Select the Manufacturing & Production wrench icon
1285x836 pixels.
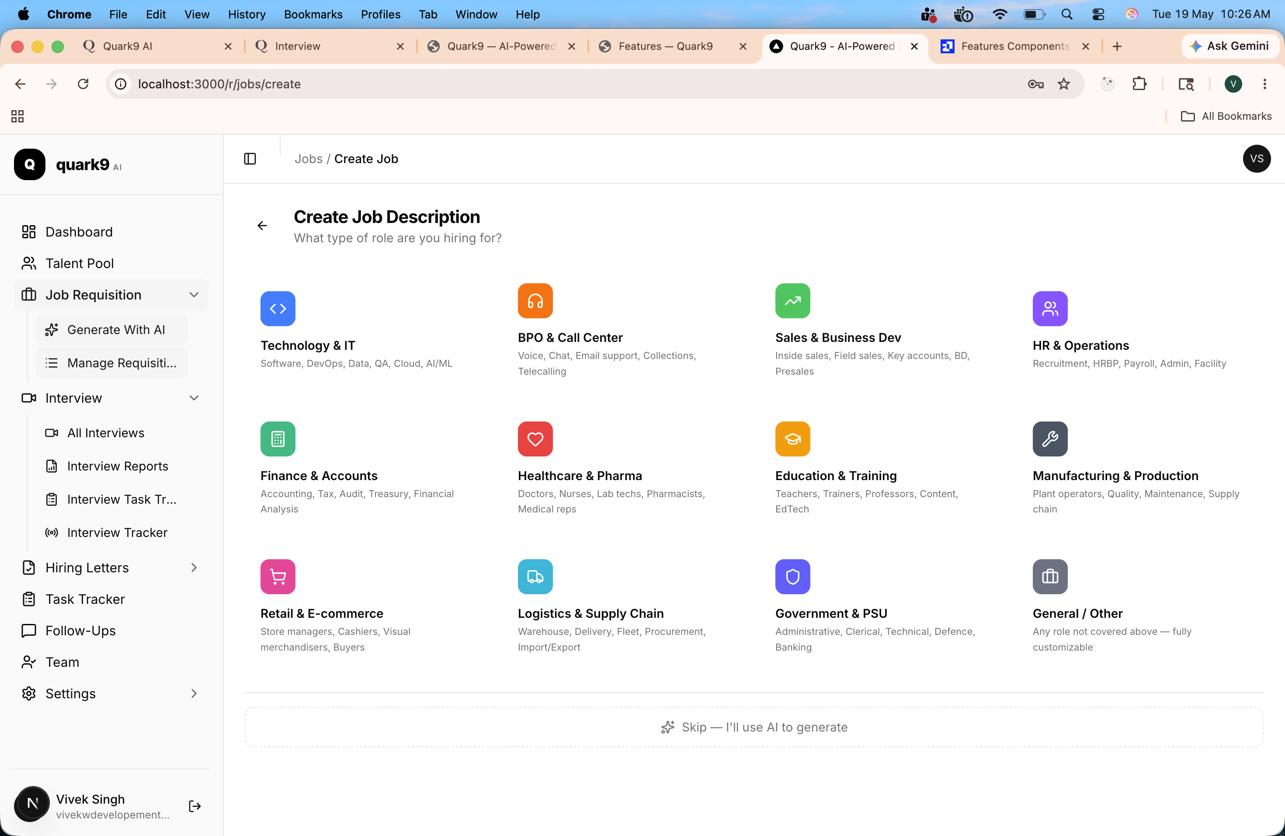tap(1050, 439)
